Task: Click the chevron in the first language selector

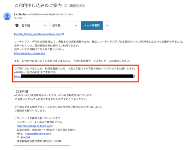Action: (x=45, y=25)
